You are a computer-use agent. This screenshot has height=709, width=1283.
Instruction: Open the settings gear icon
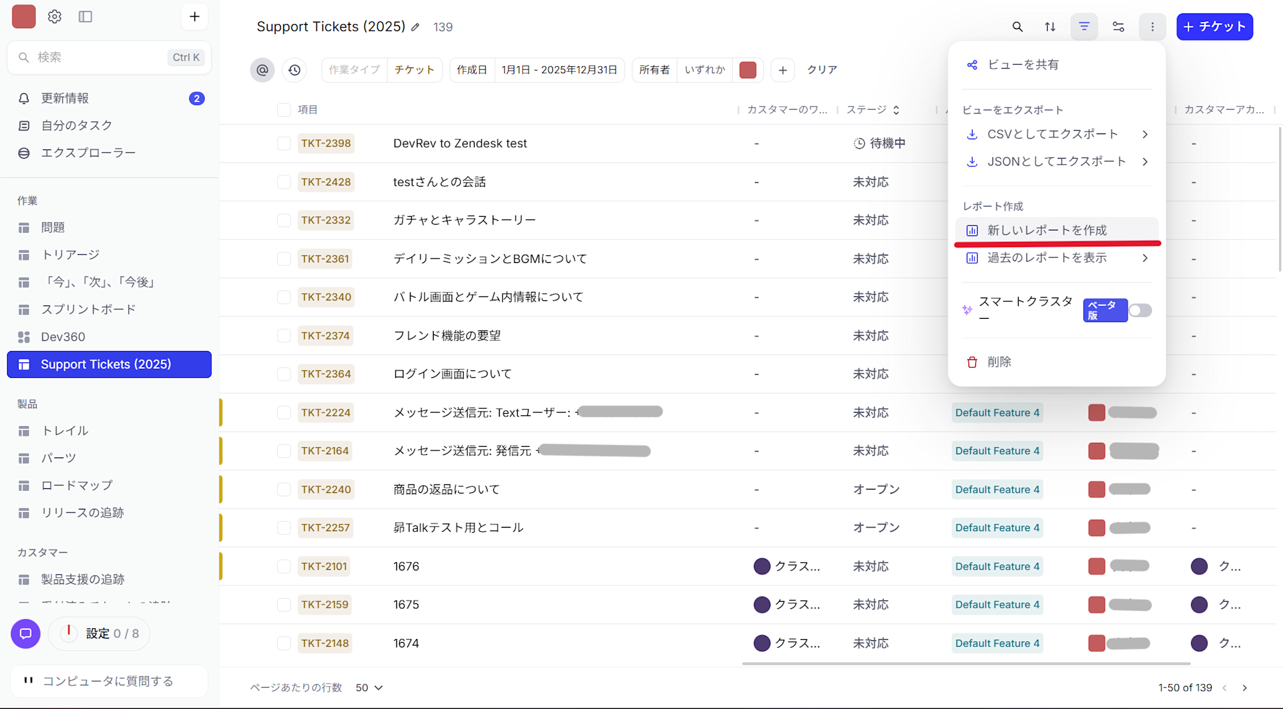[x=55, y=17]
